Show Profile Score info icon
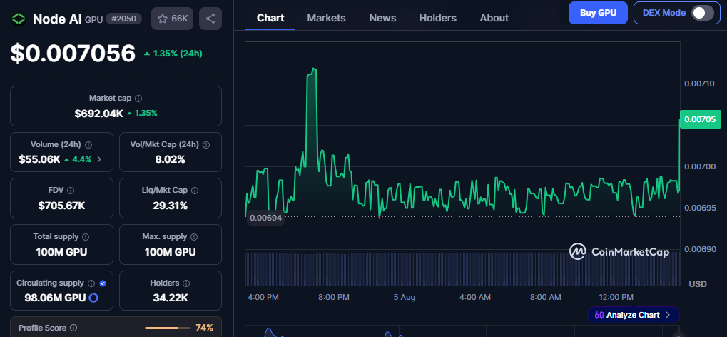This screenshot has width=727, height=337. [x=73, y=328]
